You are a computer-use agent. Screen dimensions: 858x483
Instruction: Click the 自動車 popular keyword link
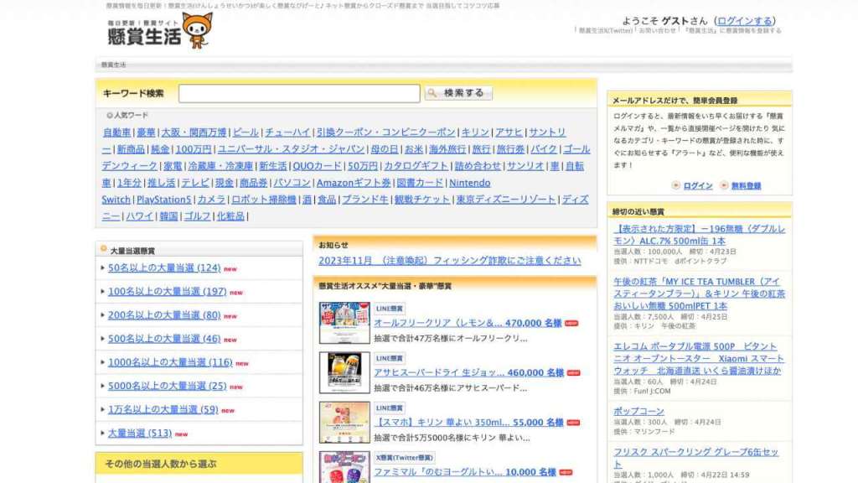[116, 132]
